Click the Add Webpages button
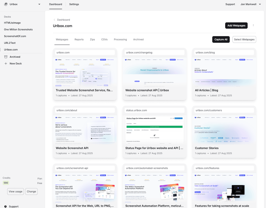Image resolution: width=266 pixels, height=208 pixels. (236, 25)
